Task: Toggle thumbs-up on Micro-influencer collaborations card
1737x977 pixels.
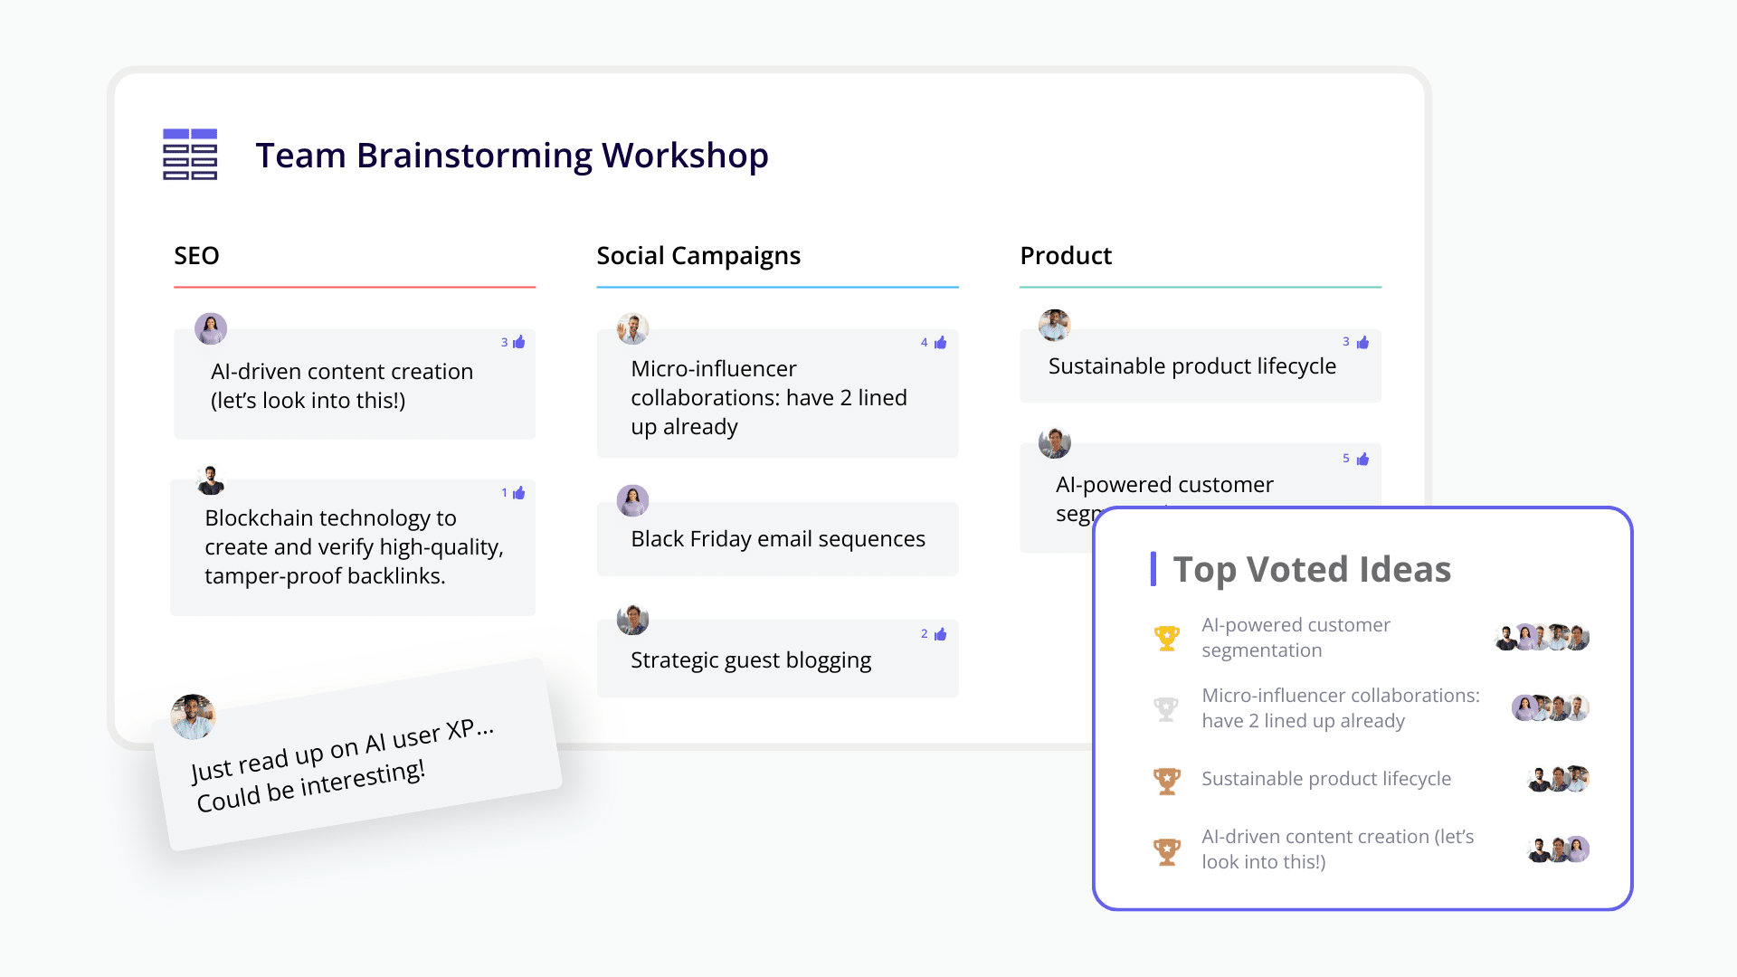Action: [x=940, y=343]
